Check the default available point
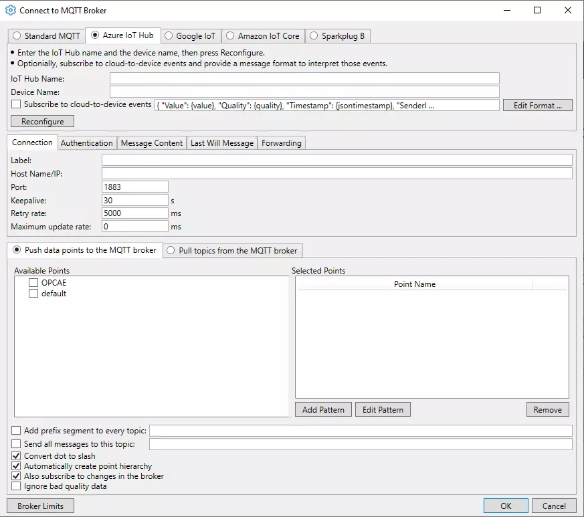 tap(33, 294)
